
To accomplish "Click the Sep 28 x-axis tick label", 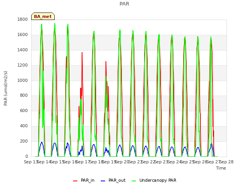I will pos(227,162).
